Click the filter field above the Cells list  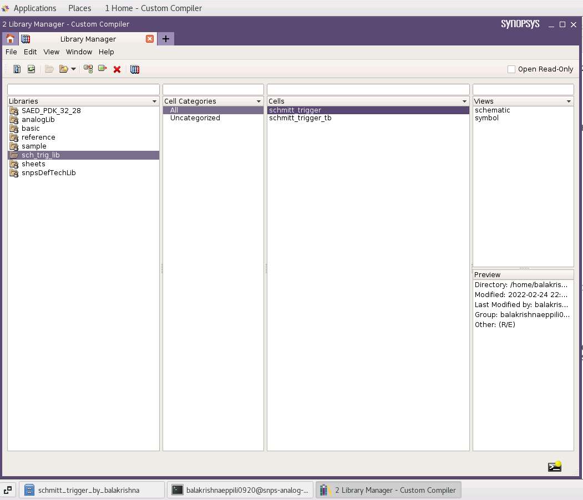coord(367,89)
